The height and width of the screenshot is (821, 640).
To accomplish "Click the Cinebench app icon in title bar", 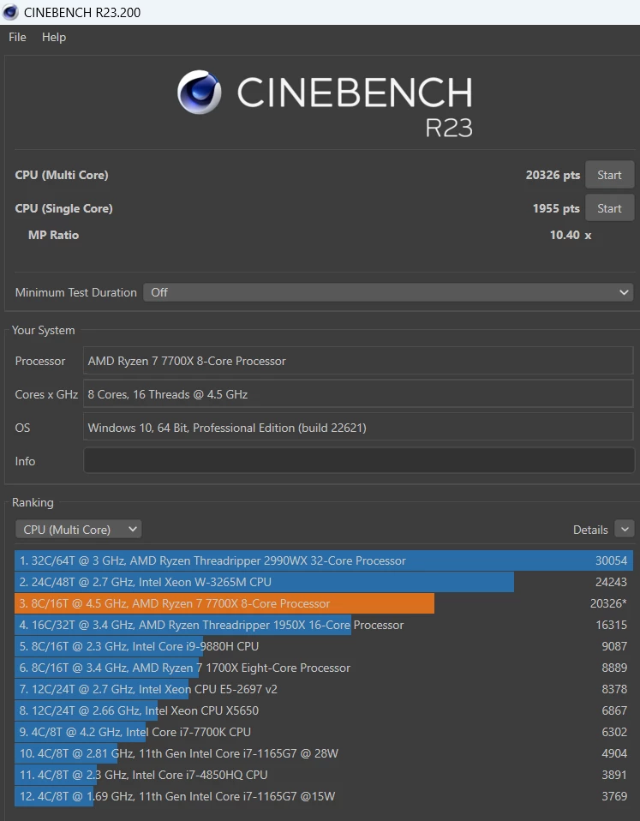I will tap(10, 12).
